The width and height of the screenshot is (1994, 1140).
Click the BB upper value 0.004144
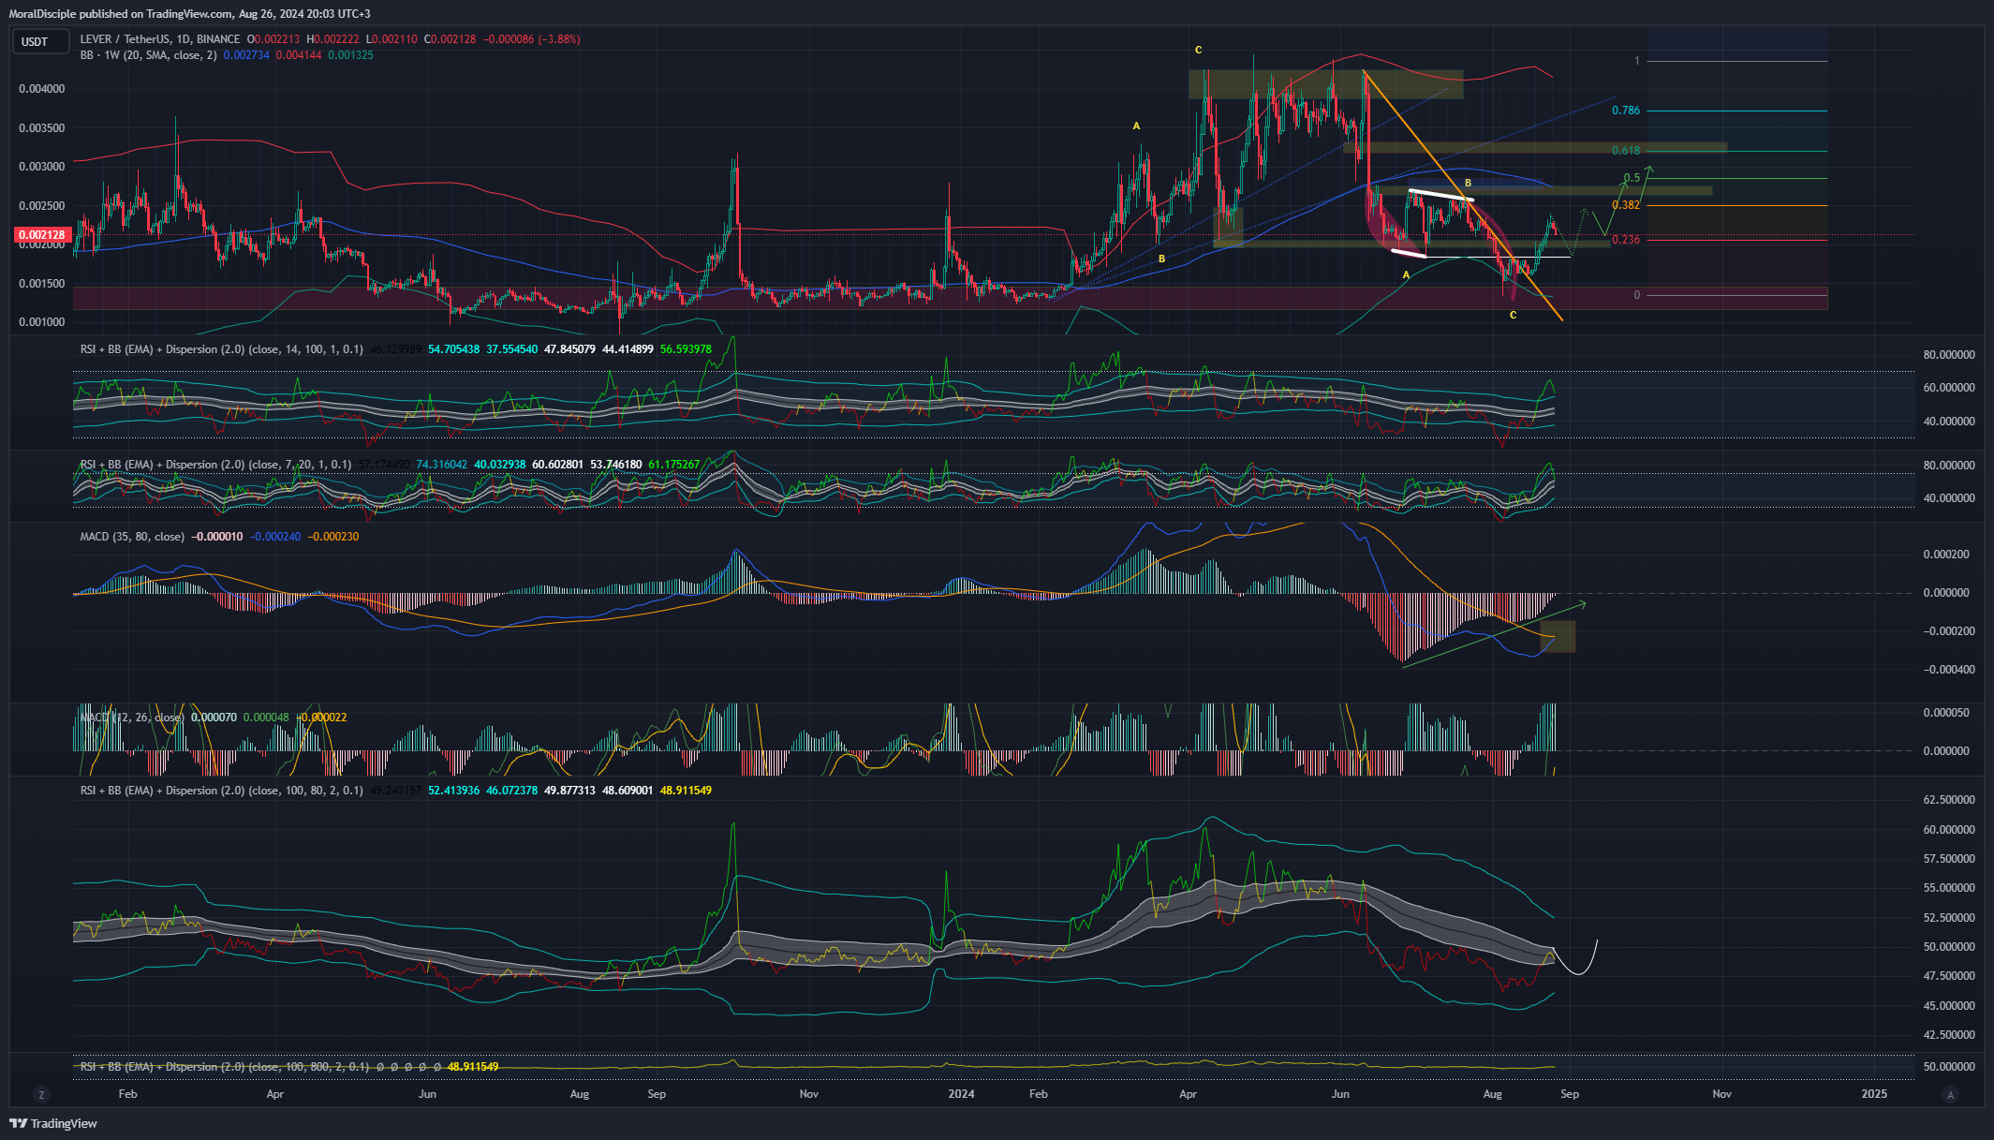pyautogui.click(x=299, y=55)
